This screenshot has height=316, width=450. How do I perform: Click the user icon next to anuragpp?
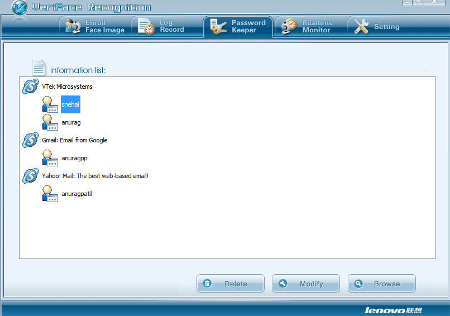point(50,158)
